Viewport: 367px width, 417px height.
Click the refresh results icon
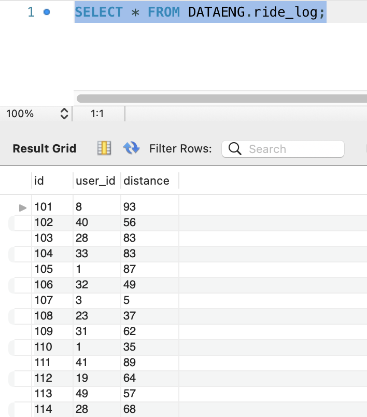tap(131, 149)
